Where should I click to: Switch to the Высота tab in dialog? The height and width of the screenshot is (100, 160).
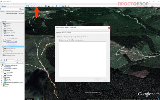tap(79, 37)
